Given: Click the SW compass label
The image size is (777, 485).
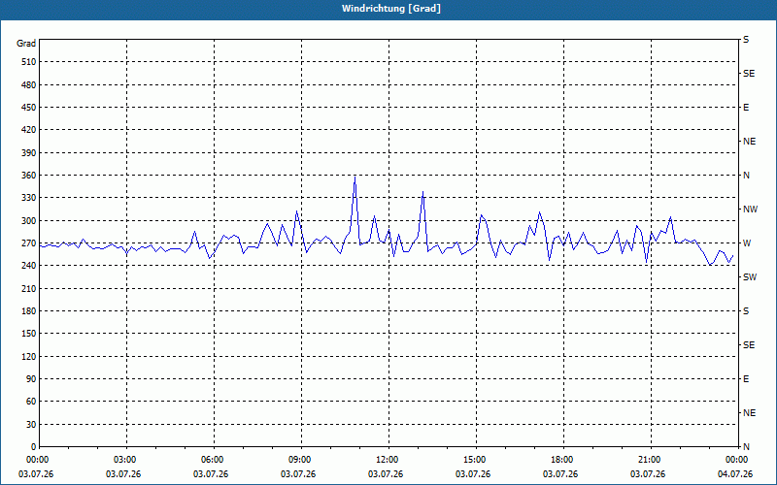Looking at the screenshot, I should pyautogui.click(x=750, y=277).
